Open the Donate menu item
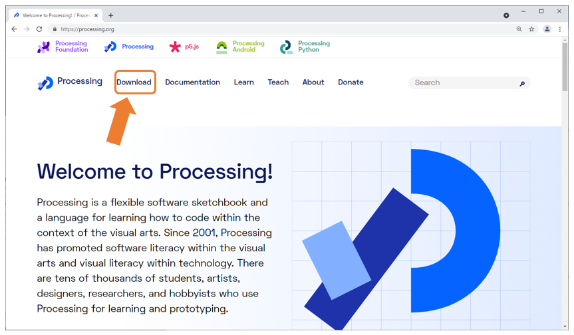This screenshot has height=335, width=574. [351, 82]
